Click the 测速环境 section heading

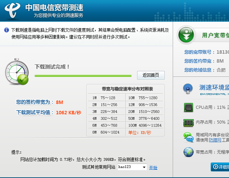(x=214, y=87)
